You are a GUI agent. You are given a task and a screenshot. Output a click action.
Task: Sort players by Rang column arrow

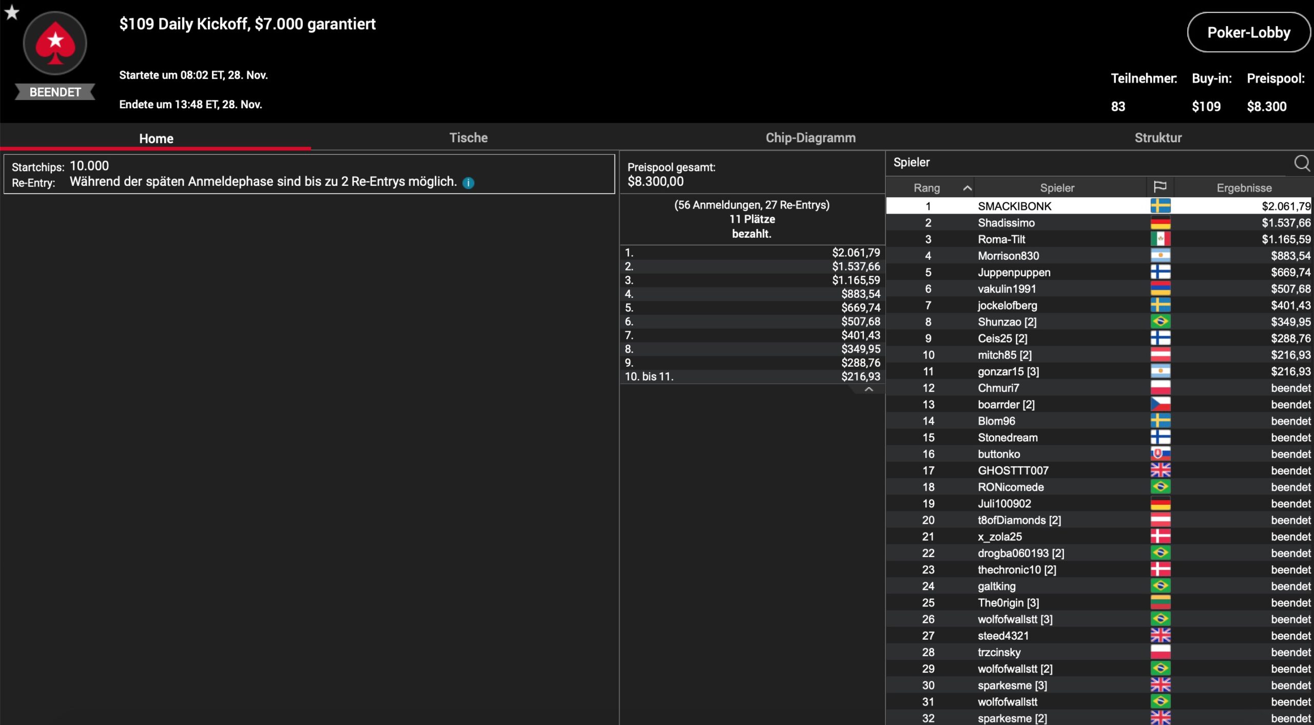point(967,188)
